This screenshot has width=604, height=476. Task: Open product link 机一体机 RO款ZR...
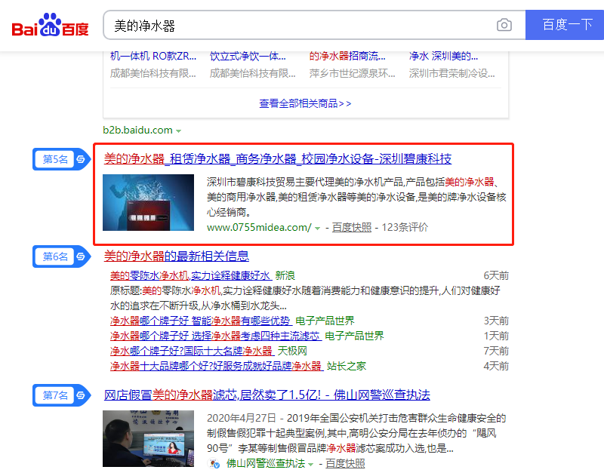(153, 56)
